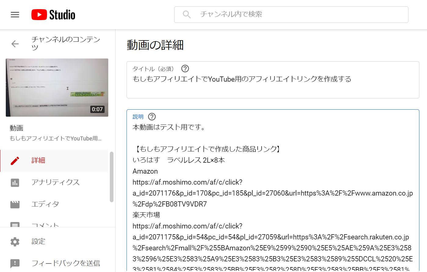Click the いろはす ラベルレス 2L×8本 line

[179, 160]
